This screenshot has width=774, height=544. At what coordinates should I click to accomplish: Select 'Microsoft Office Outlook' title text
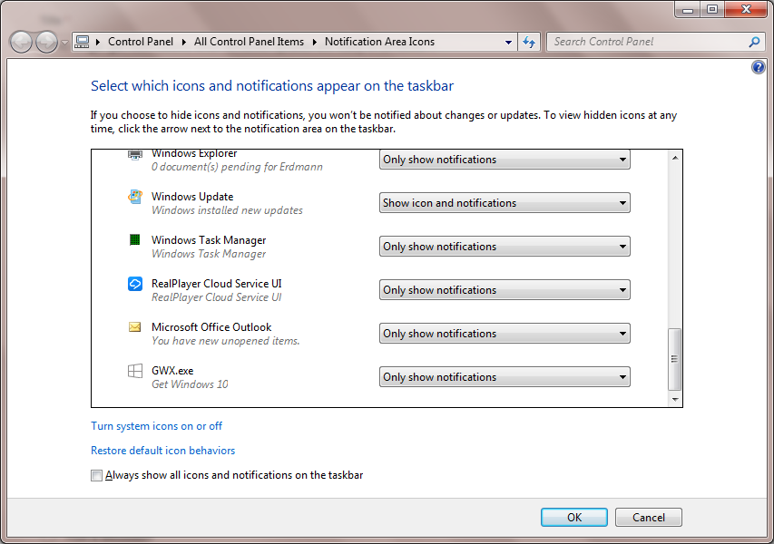pos(211,327)
